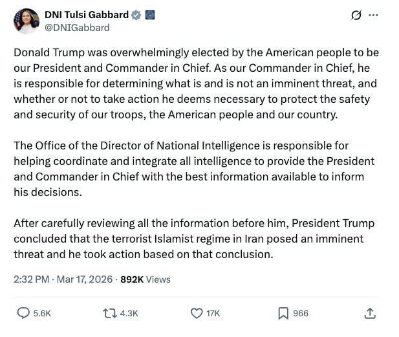Click the affiliation badge beside the verified checkmark
The height and width of the screenshot is (337, 399).
[x=149, y=15]
